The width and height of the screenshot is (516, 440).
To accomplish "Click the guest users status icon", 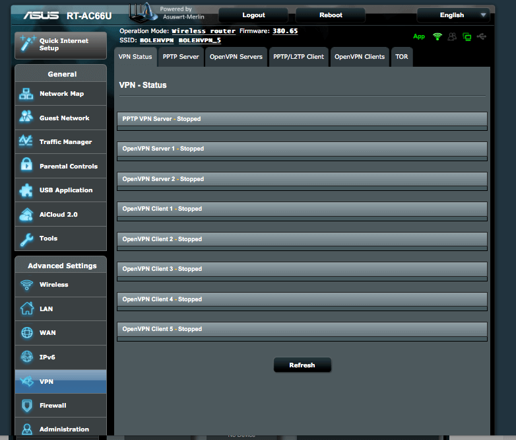I will tap(452, 36).
